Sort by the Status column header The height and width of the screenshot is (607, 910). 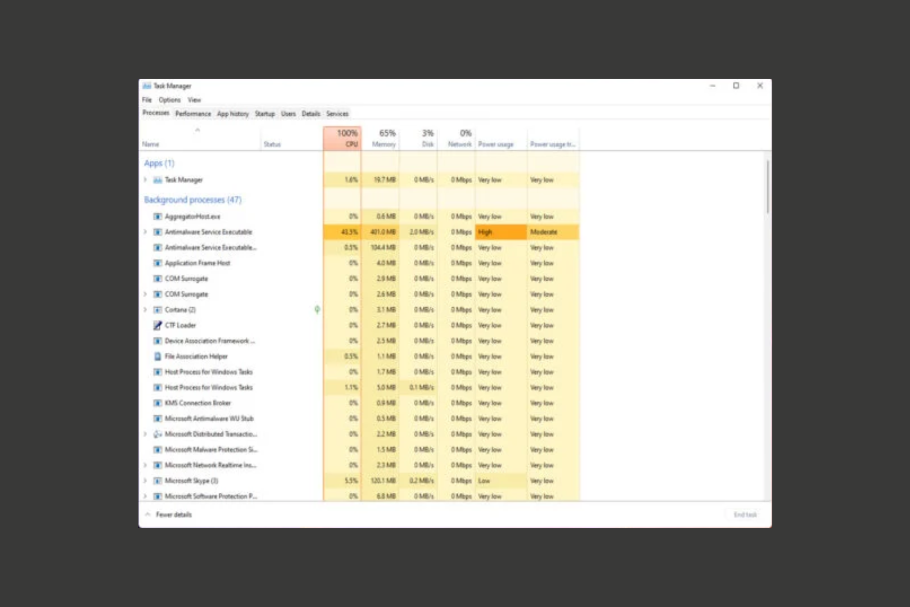[x=291, y=138]
